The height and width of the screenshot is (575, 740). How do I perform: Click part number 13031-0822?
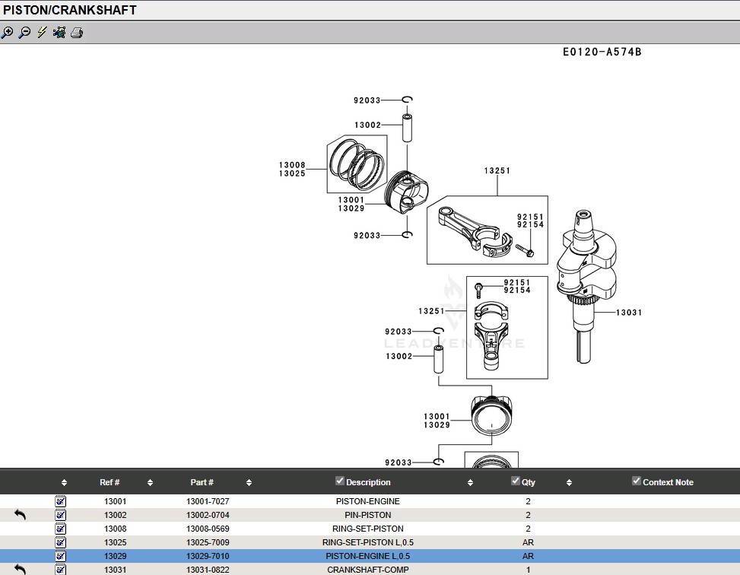[208, 570]
